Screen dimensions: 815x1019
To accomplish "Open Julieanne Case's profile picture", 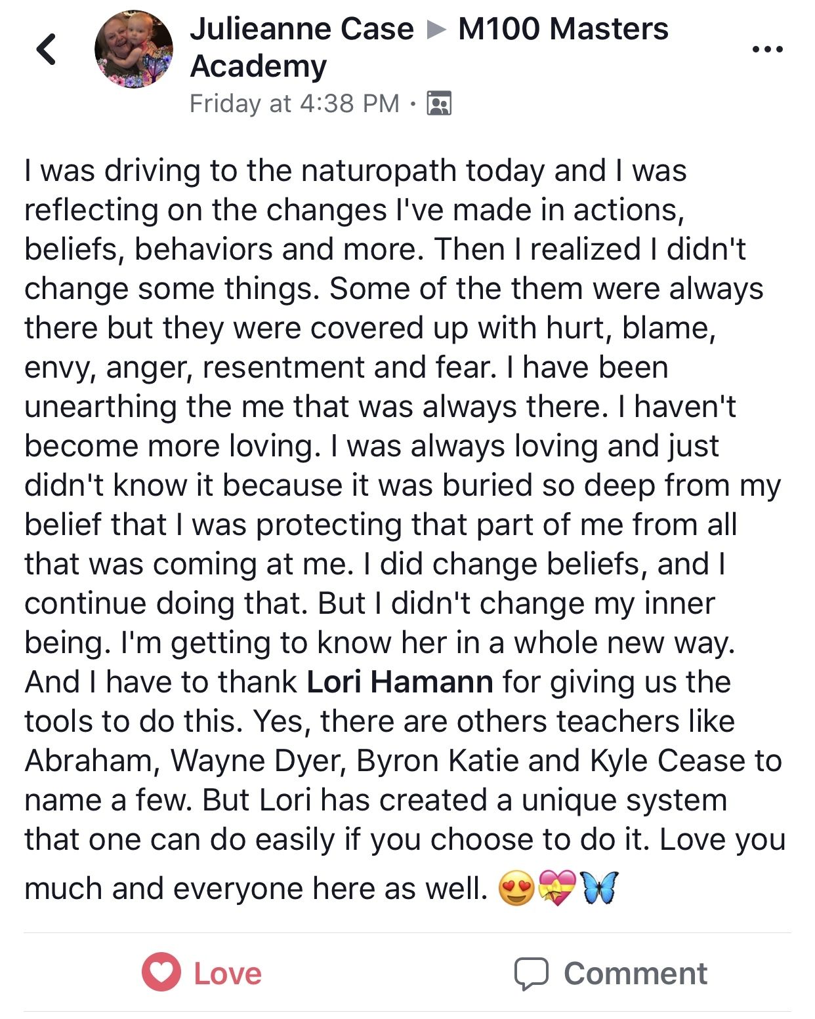I will click(x=134, y=49).
